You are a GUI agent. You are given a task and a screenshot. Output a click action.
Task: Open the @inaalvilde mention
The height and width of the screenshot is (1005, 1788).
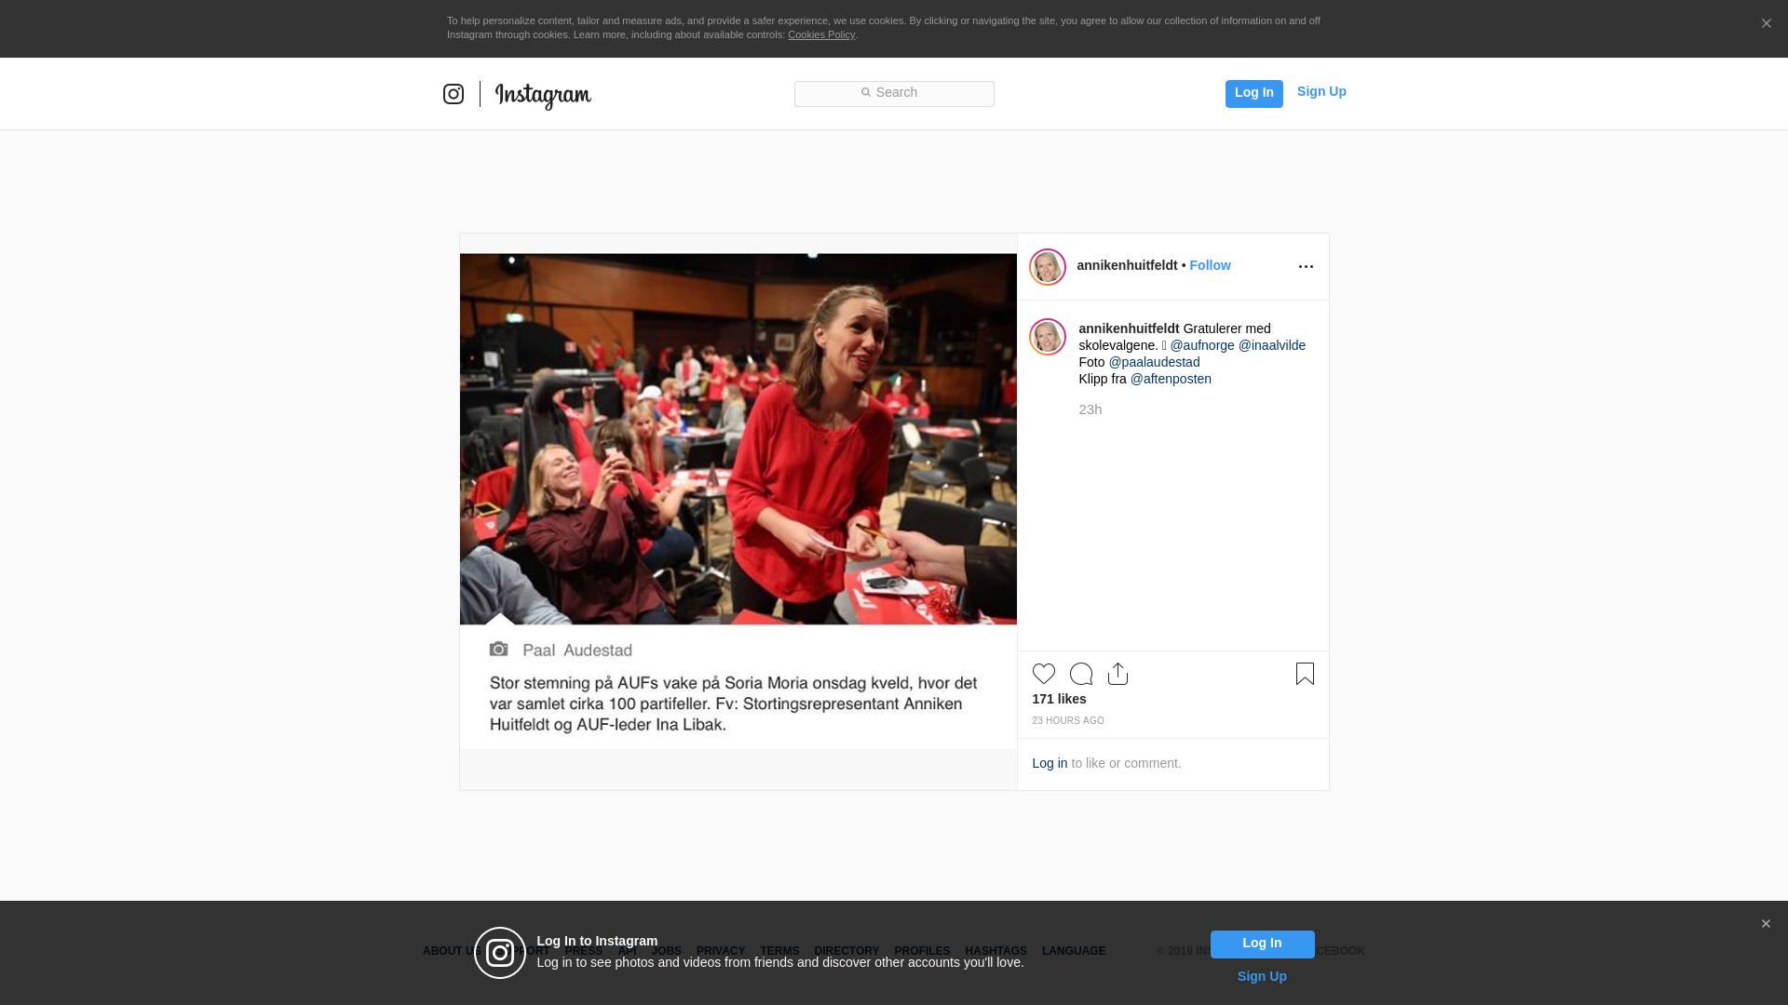pyautogui.click(x=1272, y=345)
